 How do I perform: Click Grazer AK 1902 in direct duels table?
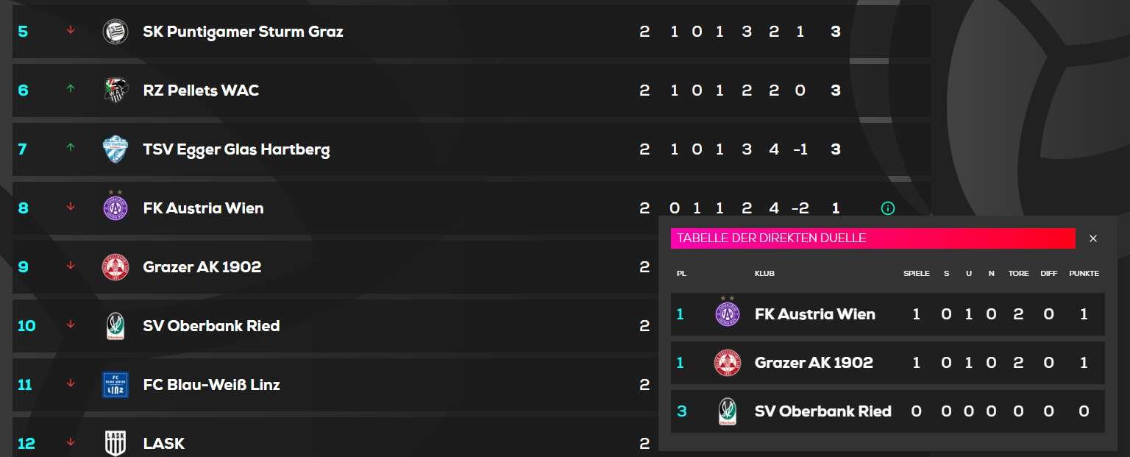pos(814,363)
